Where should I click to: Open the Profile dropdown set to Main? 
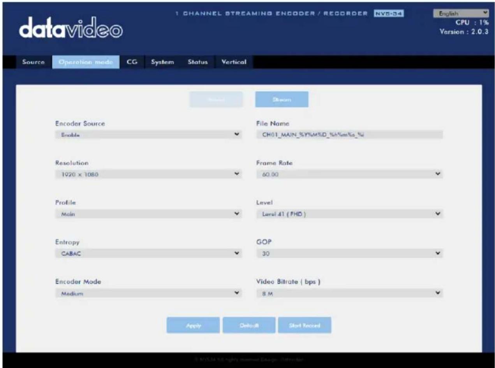coord(148,214)
